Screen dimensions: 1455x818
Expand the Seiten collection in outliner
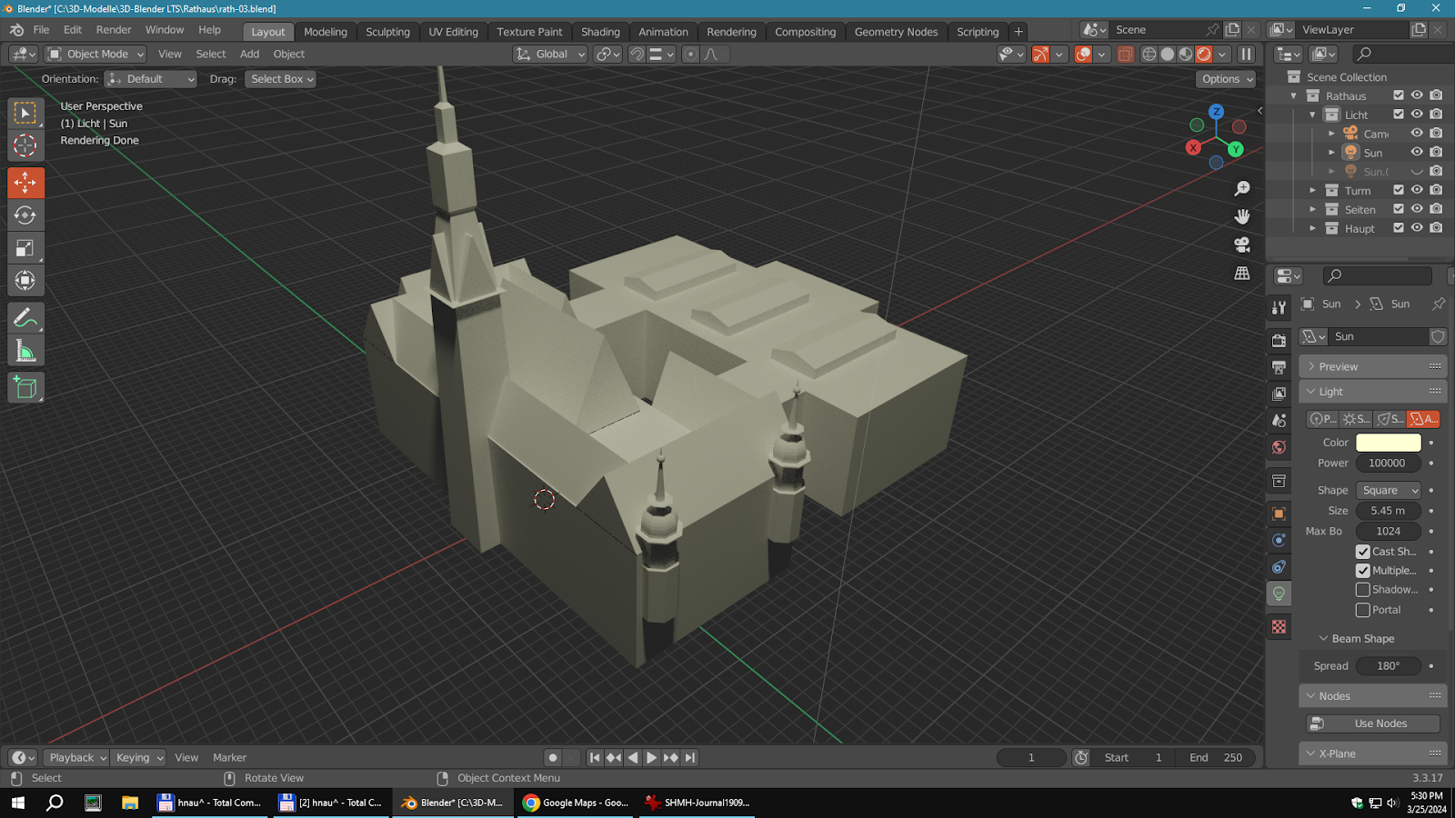[1312, 209]
